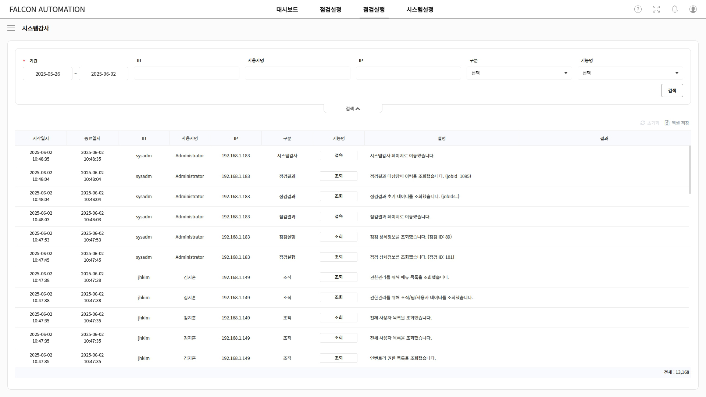Select the 점검실행 tab
The image size is (706, 397).
374,10
